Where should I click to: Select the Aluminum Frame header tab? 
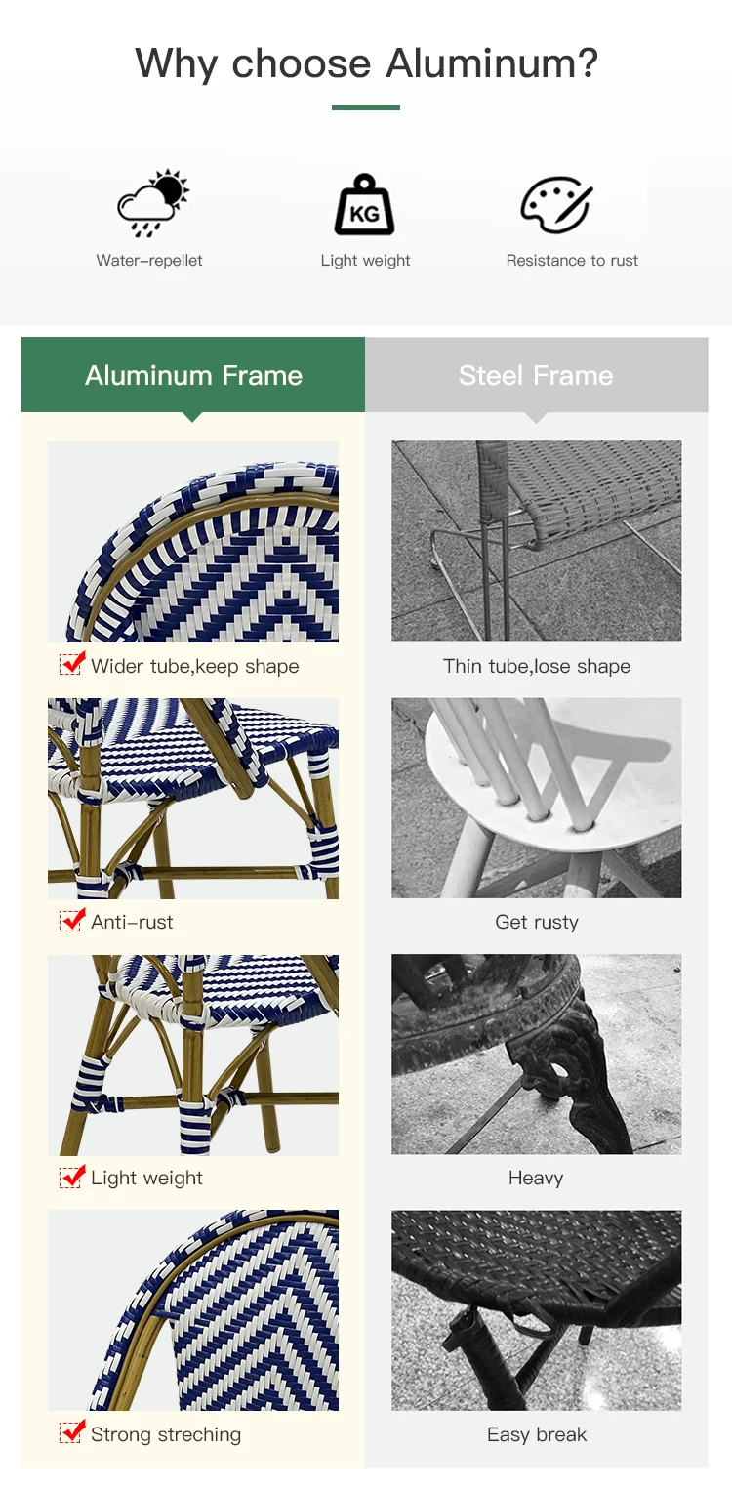[193, 375]
